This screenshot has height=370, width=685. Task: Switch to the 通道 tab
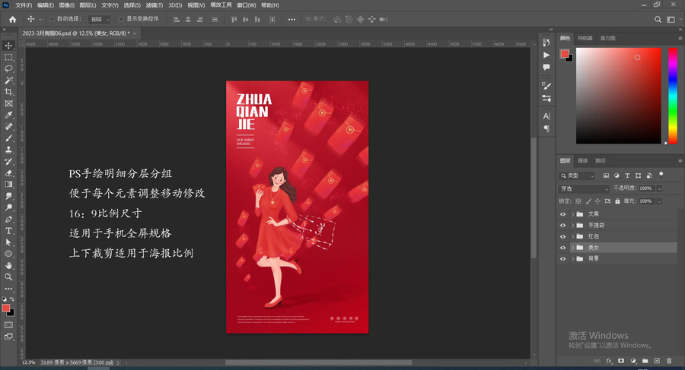click(582, 160)
